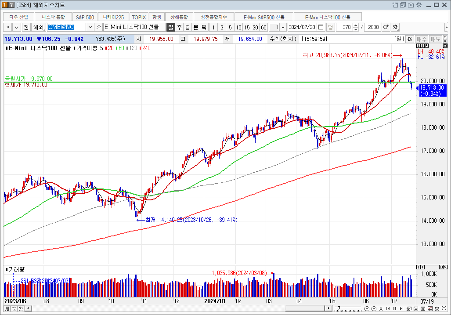Switch chart to 월 (monthly) period
Screen dimensions: 451x315
(188, 27)
